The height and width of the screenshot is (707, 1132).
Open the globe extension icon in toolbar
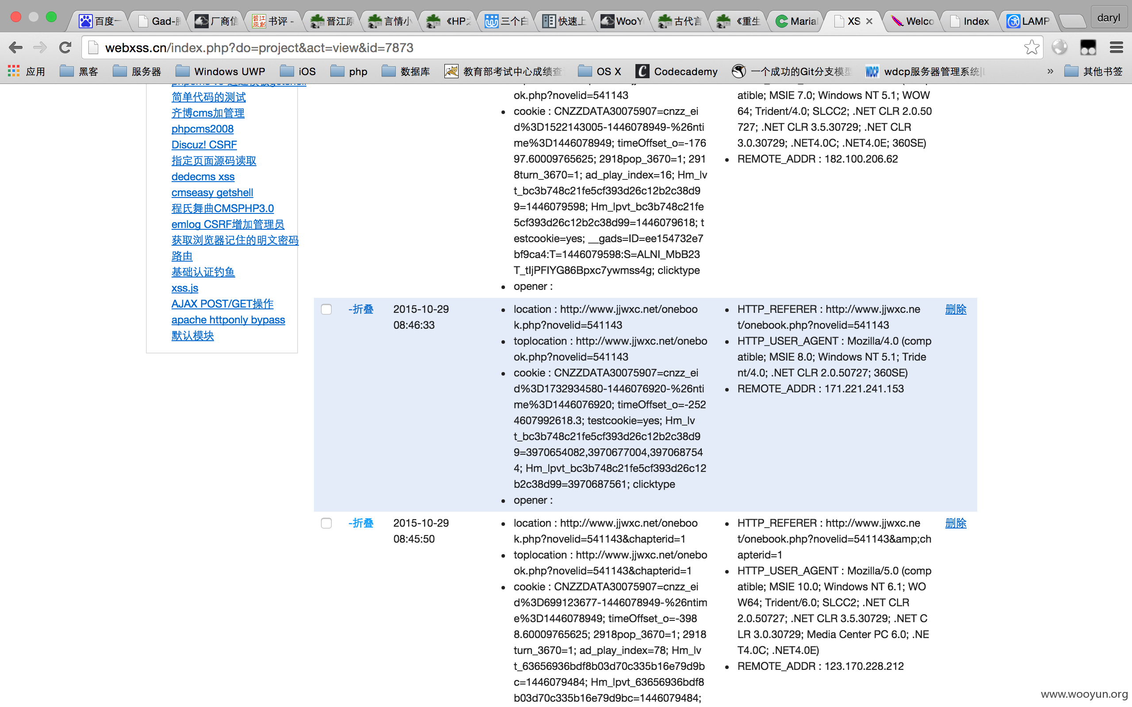(x=1059, y=47)
